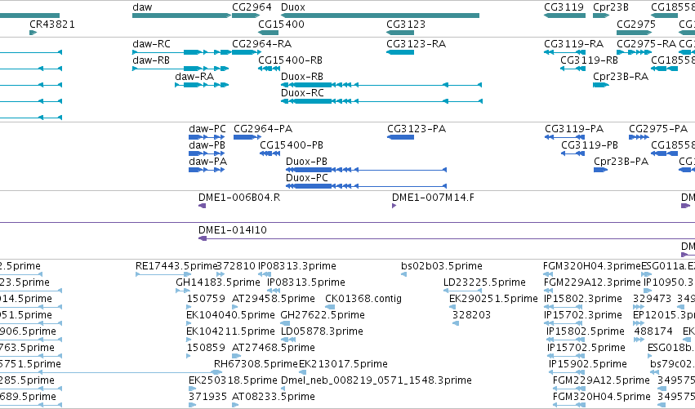Click the CG2975 gene label
The image size is (695, 409).
coord(636,24)
